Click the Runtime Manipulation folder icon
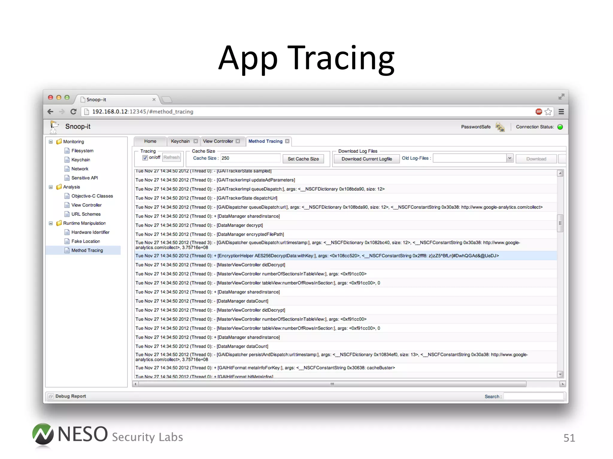Viewport: 613px width, 459px height. pos(59,223)
